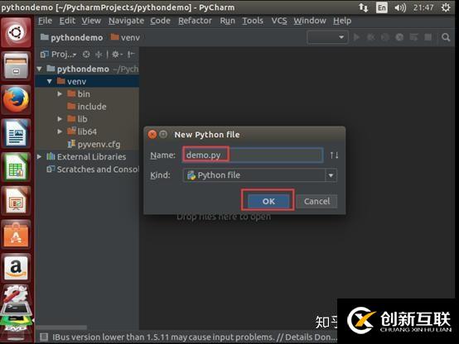This screenshot has width=459, height=344.
Task: Launch Firefox from the dock
Action: [x=16, y=100]
